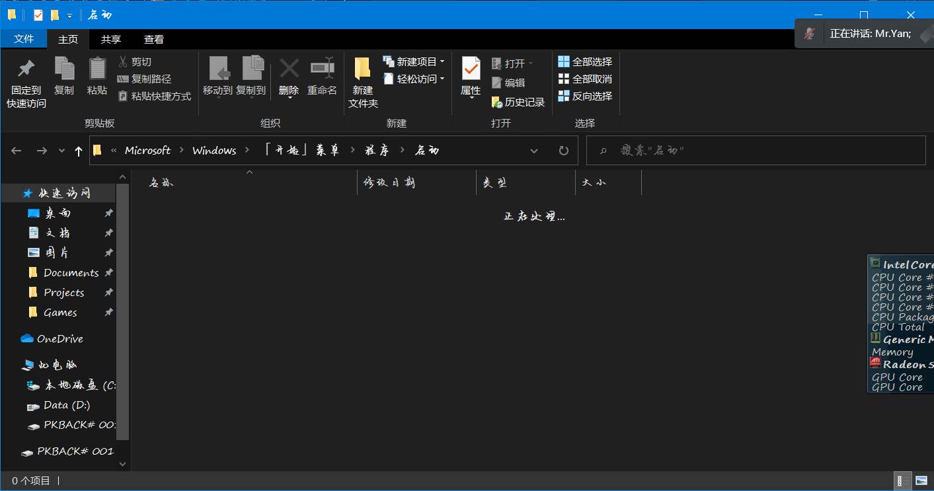The width and height of the screenshot is (934, 491).
Task: Open Copy to (复制到) menu
Action: [251, 77]
